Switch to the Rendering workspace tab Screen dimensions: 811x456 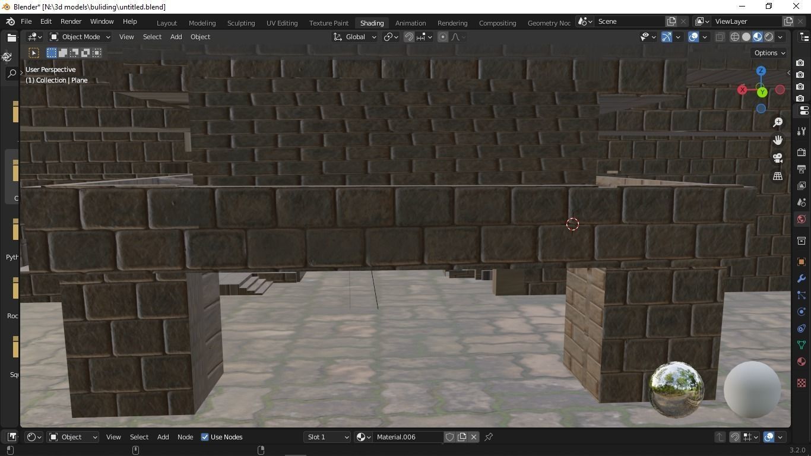[452, 23]
